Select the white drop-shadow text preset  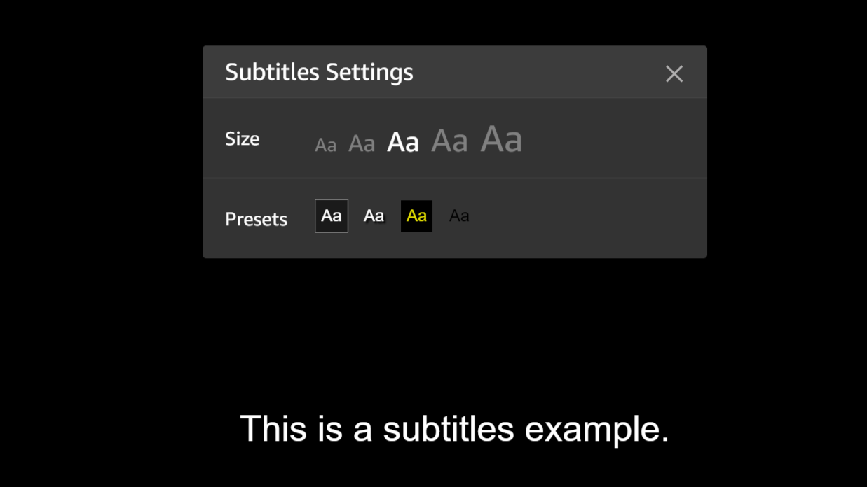coord(374,216)
